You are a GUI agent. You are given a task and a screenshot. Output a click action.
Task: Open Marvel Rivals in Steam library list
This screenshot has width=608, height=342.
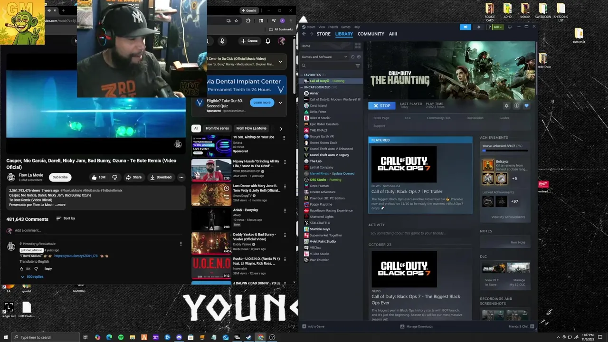[331, 173]
